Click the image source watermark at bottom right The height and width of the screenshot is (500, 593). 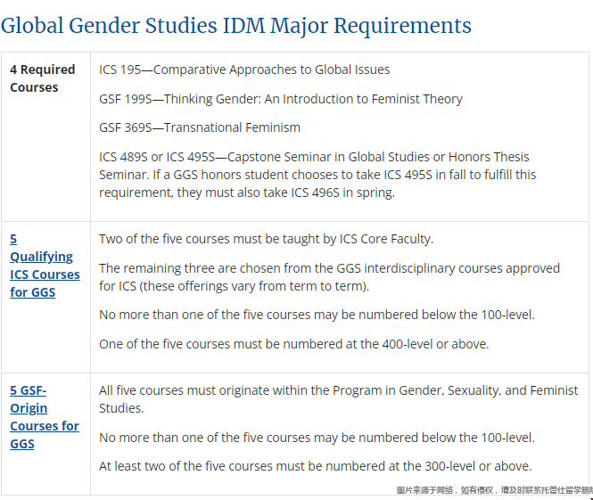(494, 490)
